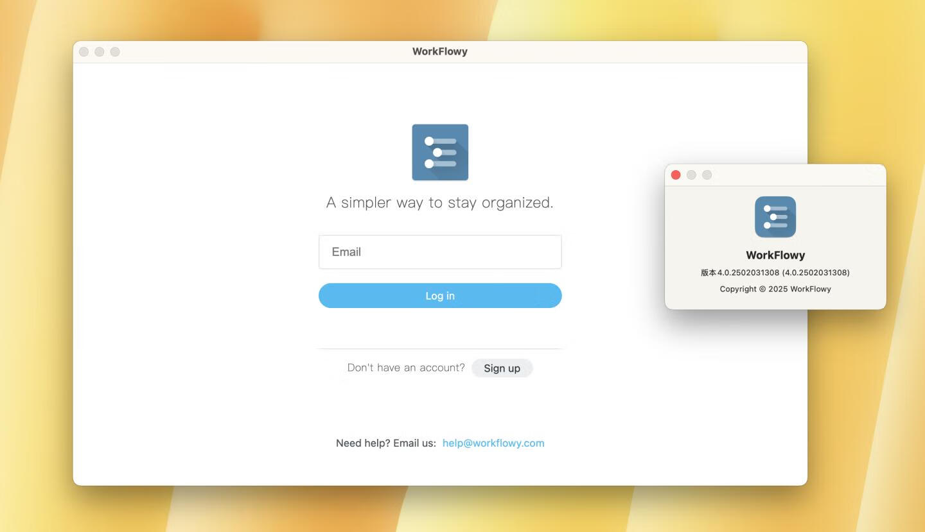Click the Email input field
The height and width of the screenshot is (532, 925).
(x=440, y=252)
